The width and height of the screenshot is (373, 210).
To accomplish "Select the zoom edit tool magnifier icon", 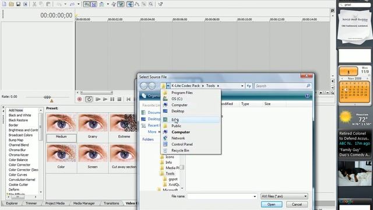I will (151, 4).
